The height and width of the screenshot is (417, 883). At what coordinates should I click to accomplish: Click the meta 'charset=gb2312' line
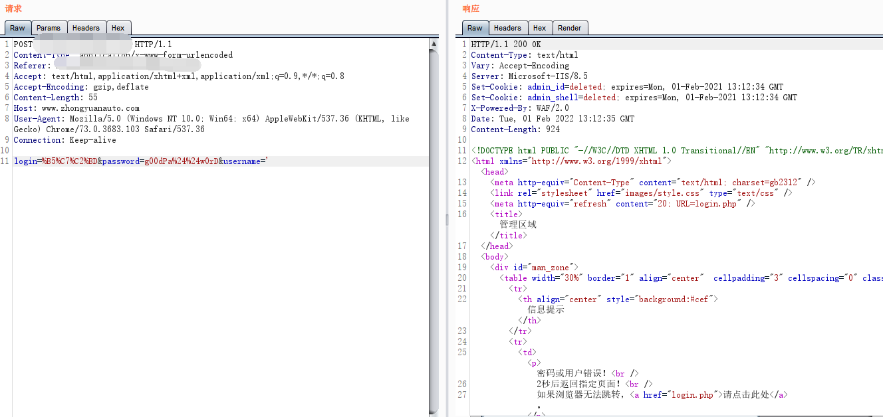(653, 183)
